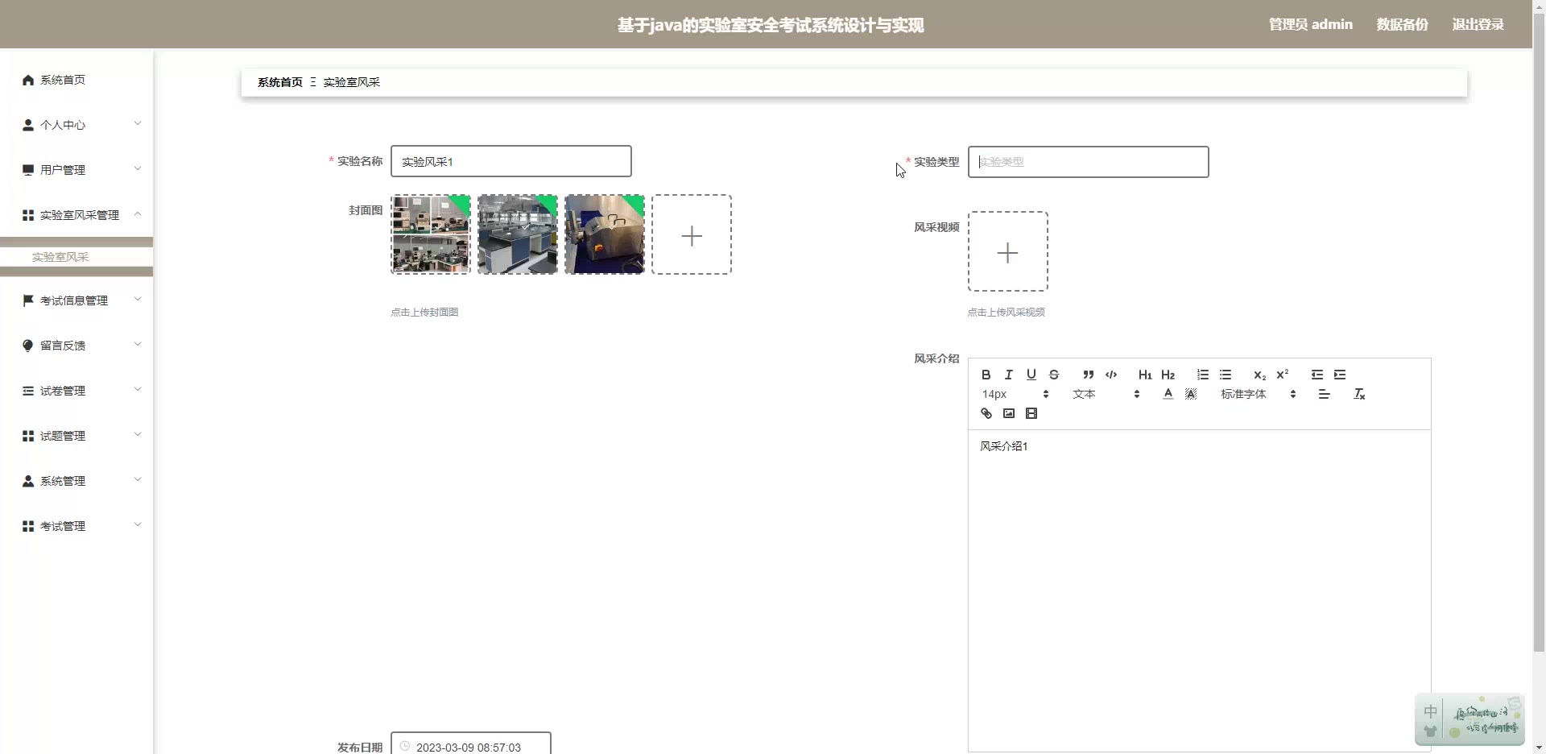Click the 中 input method indicator

point(1430,711)
